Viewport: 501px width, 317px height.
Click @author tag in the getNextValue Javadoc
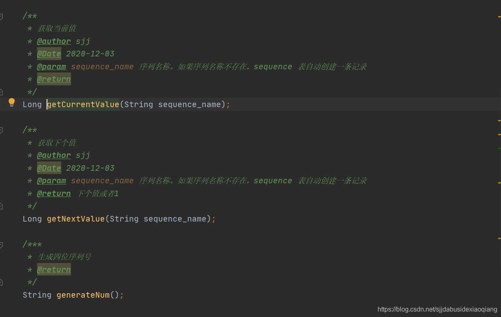pos(54,155)
